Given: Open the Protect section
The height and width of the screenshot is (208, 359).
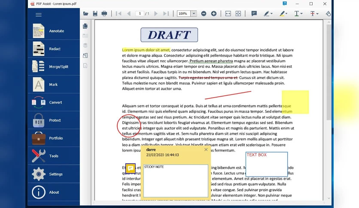Looking at the screenshot, I should pos(54,120).
